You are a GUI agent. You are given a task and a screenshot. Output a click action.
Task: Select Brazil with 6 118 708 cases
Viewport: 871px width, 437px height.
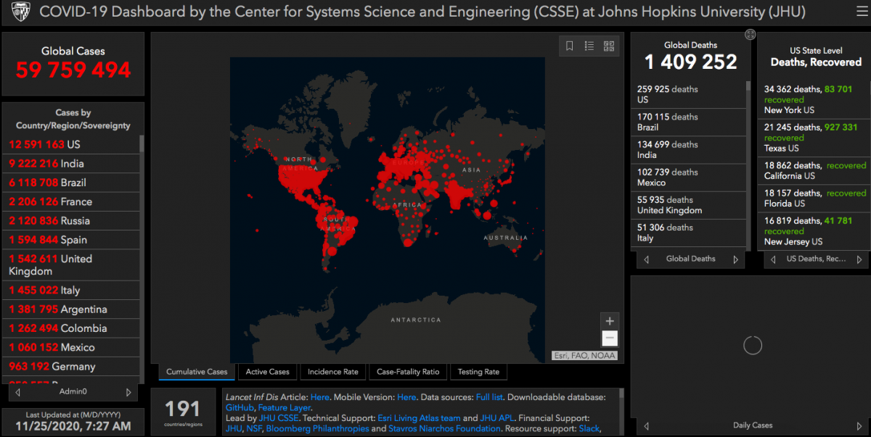pyautogui.click(x=70, y=183)
